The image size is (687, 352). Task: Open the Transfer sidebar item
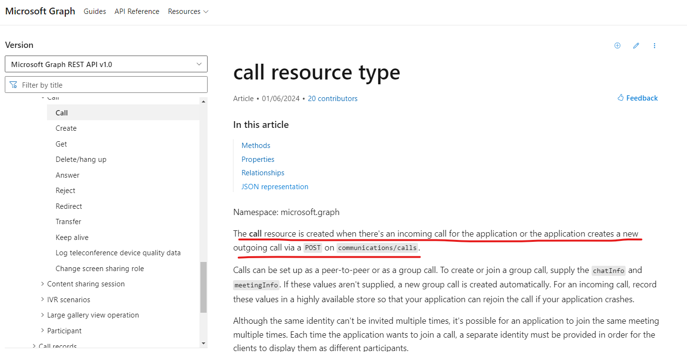pyautogui.click(x=68, y=222)
